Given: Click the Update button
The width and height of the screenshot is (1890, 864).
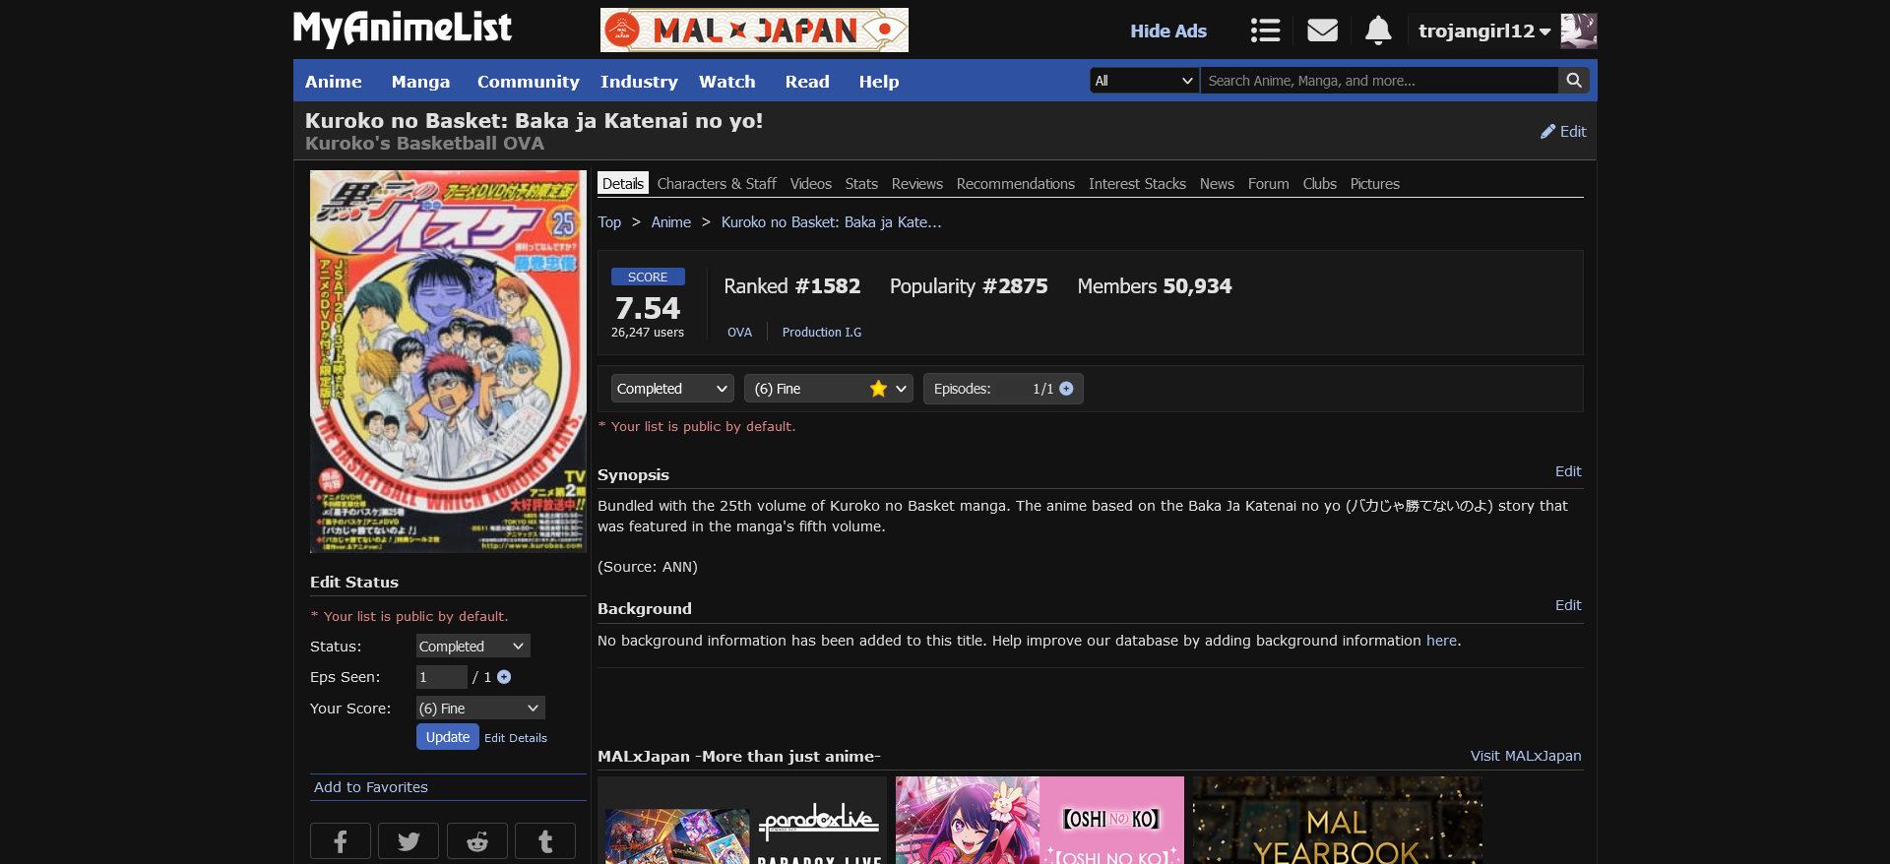Looking at the screenshot, I should 448,737.
